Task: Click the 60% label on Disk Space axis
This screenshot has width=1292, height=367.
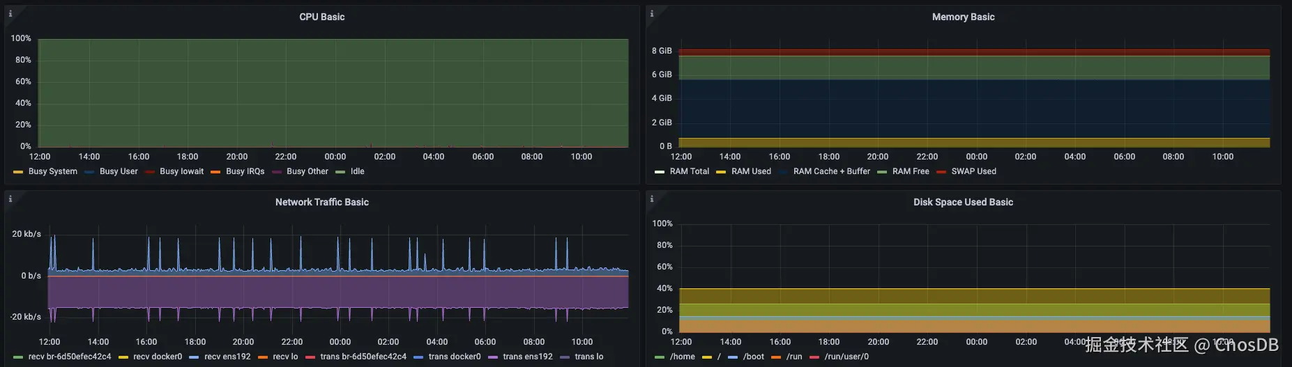Action: (664, 267)
